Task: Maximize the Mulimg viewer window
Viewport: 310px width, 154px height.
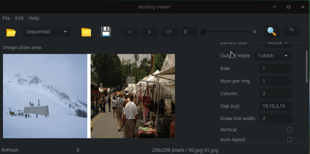Action: [289, 7]
